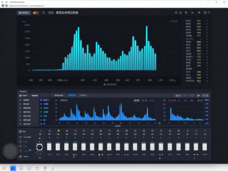Click the highlighted first button in top toolbar
228x171 pixels.
24,13
